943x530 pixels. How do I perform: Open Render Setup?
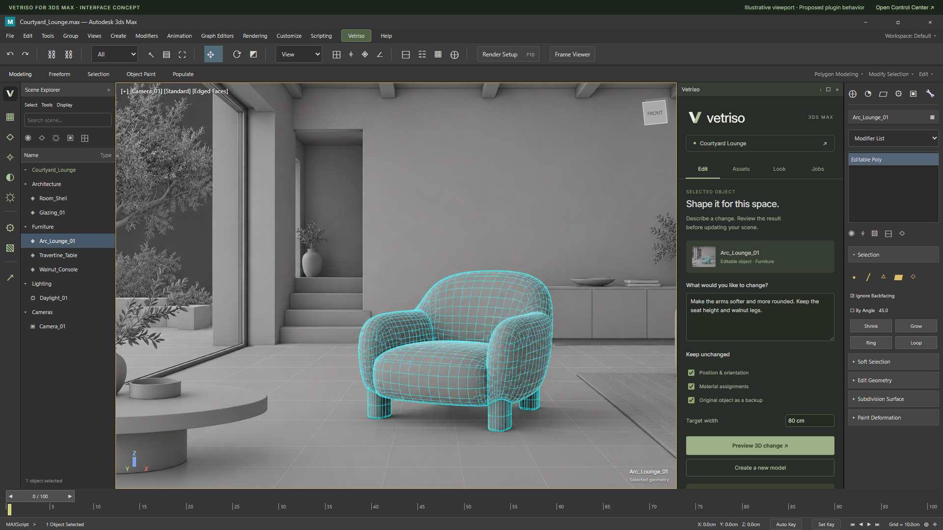click(508, 54)
